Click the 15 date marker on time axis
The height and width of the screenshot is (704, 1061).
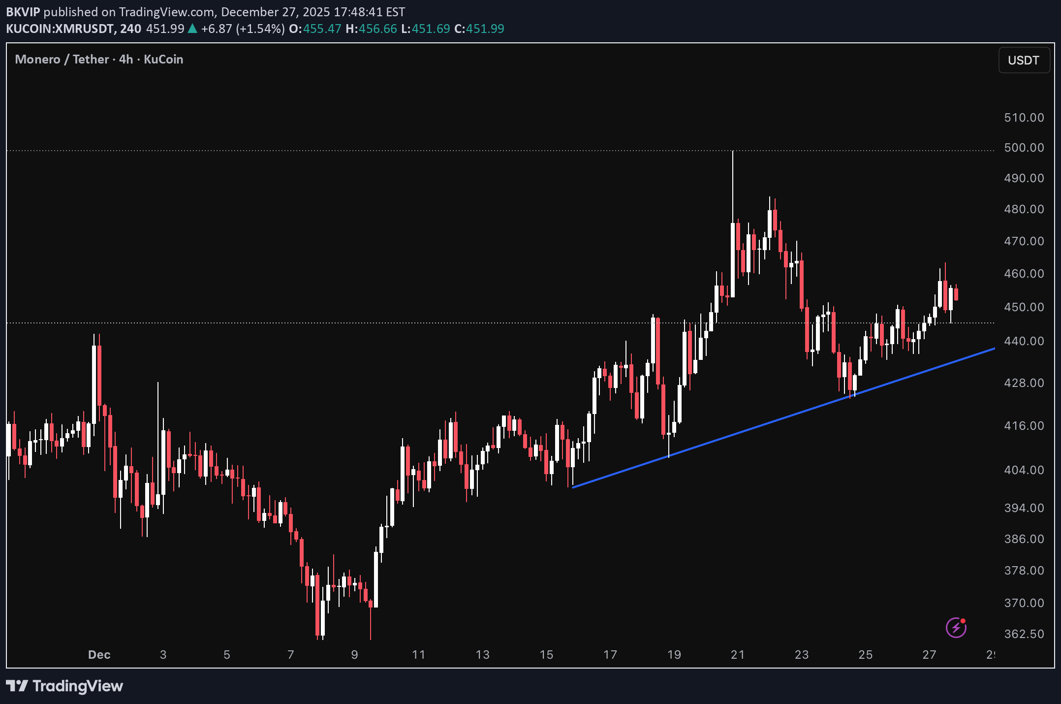(x=546, y=655)
